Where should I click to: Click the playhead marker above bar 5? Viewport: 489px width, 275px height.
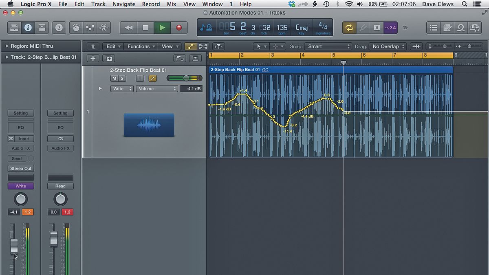pos(344,63)
